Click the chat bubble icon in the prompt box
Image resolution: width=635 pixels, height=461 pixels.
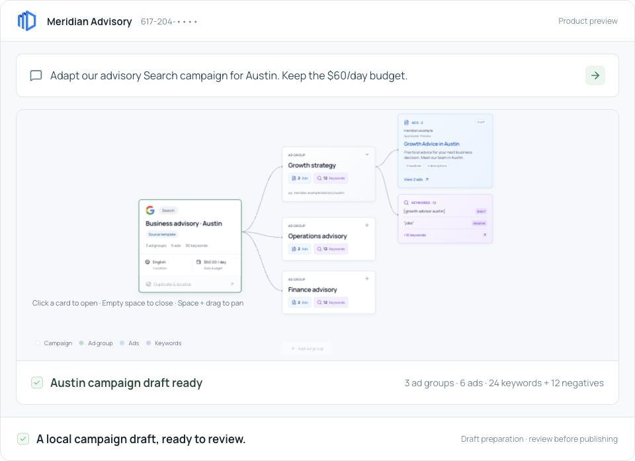point(36,75)
